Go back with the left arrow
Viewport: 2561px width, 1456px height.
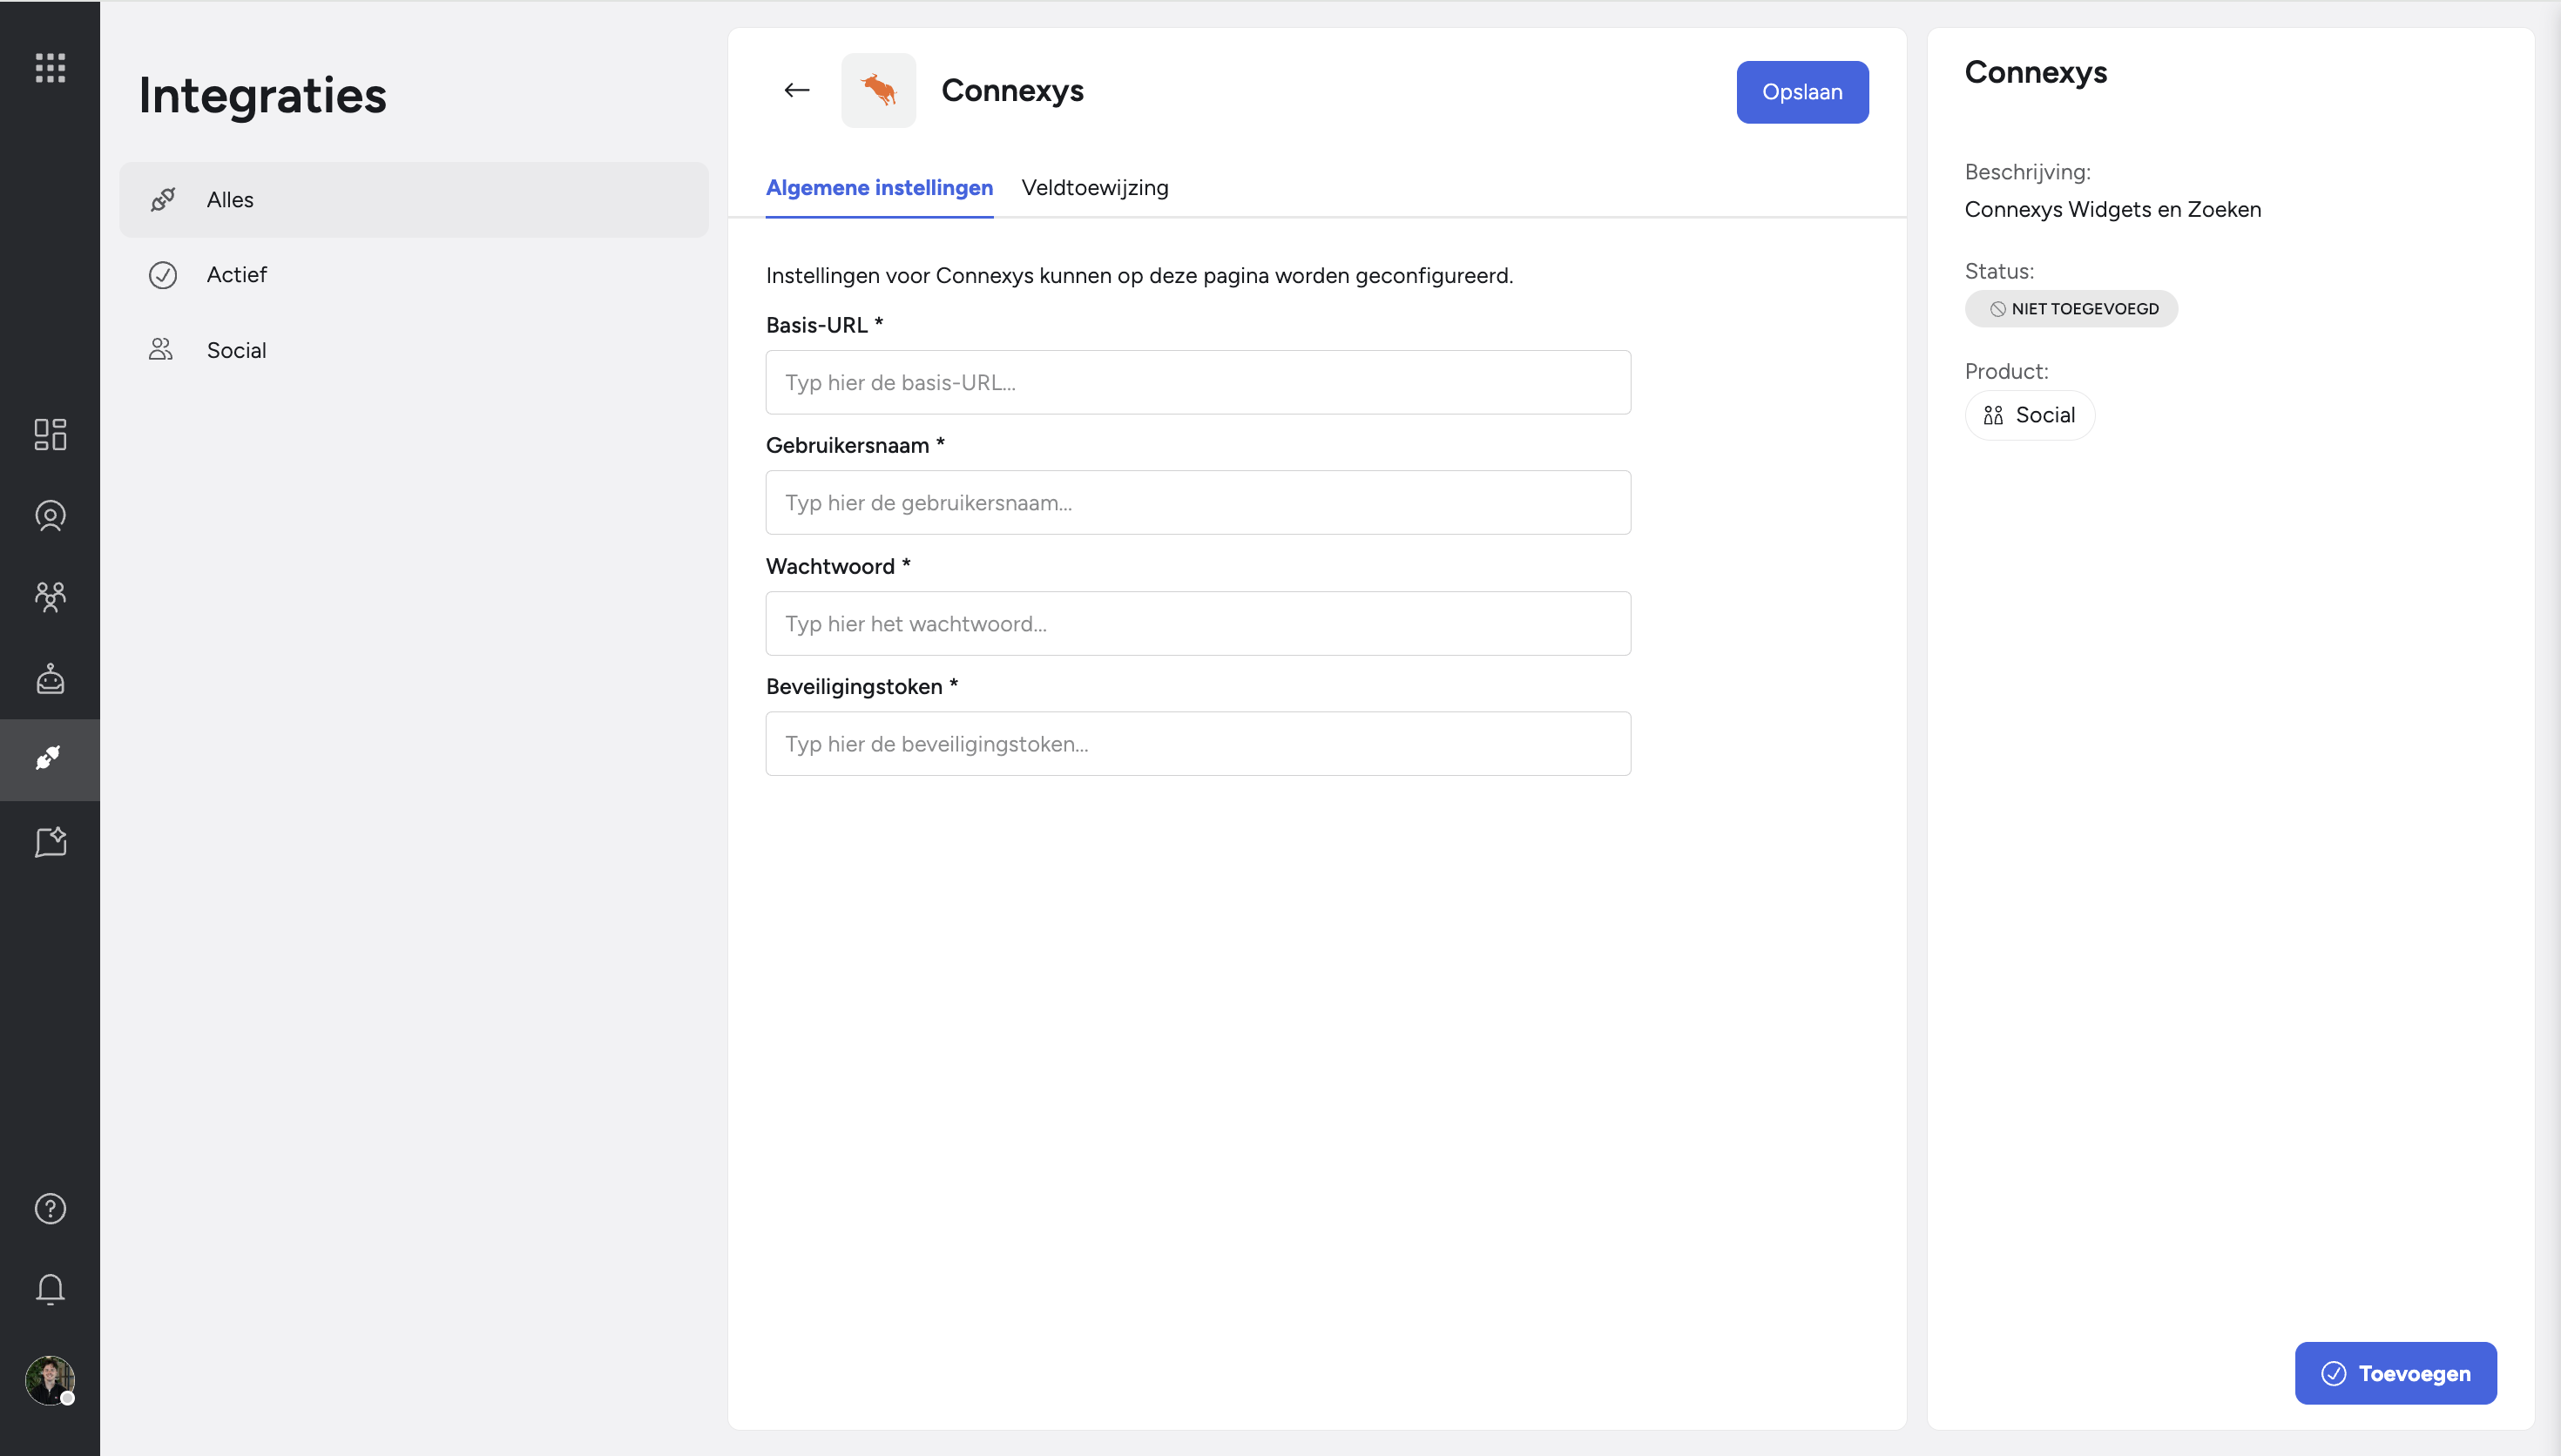797,90
